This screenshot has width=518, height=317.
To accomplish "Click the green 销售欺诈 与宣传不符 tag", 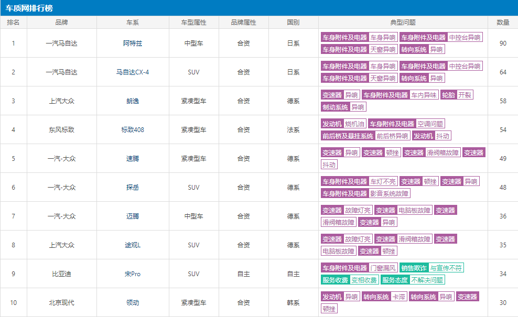I will pos(431,268).
